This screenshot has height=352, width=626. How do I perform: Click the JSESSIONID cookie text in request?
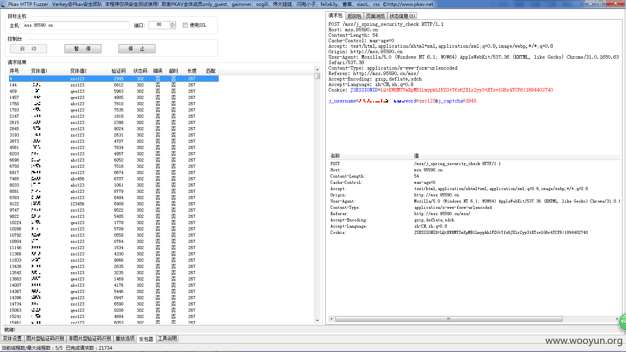point(452,90)
